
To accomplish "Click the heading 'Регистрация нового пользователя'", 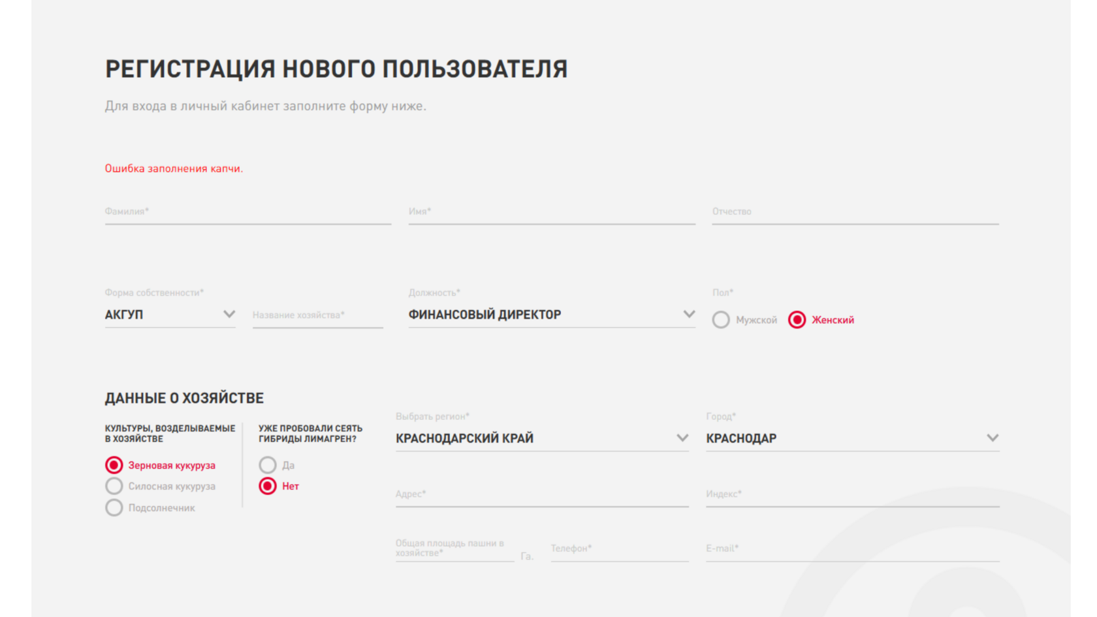I will (336, 69).
